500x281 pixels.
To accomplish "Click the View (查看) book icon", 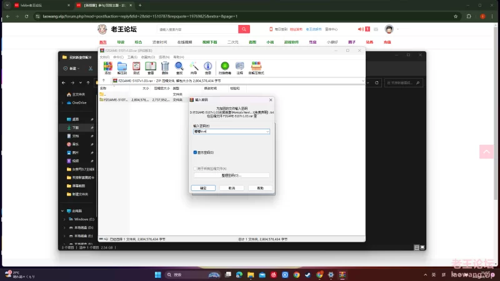I will [x=151, y=68].
